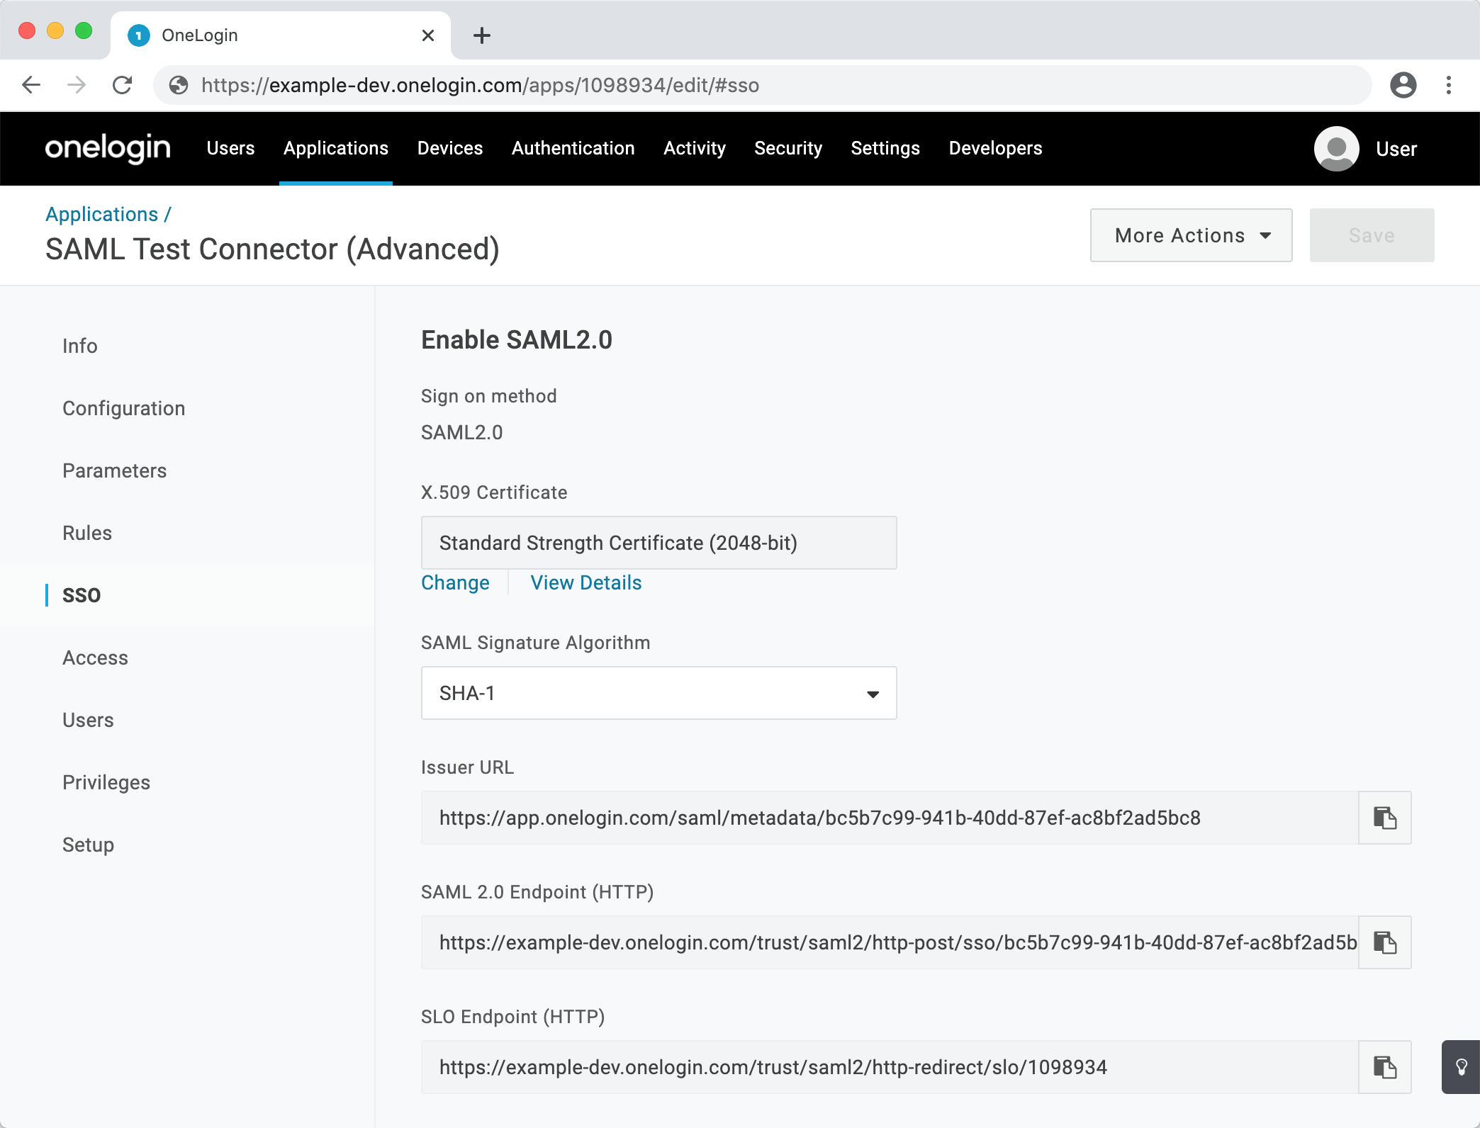View site information globe icon
This screenshot has width=1480, height=1128.
tap(179, 85)
